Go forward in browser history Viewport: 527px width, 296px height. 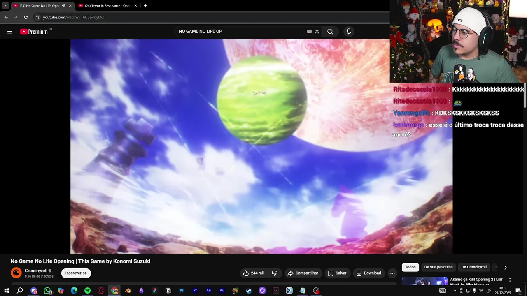(x=16, y=17)
